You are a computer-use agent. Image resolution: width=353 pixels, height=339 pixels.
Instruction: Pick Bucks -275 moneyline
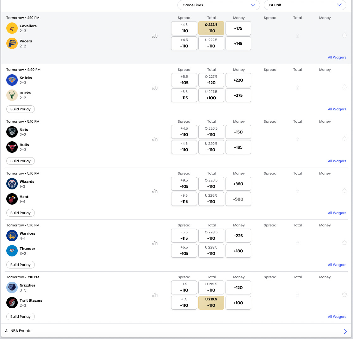[238, 95]
